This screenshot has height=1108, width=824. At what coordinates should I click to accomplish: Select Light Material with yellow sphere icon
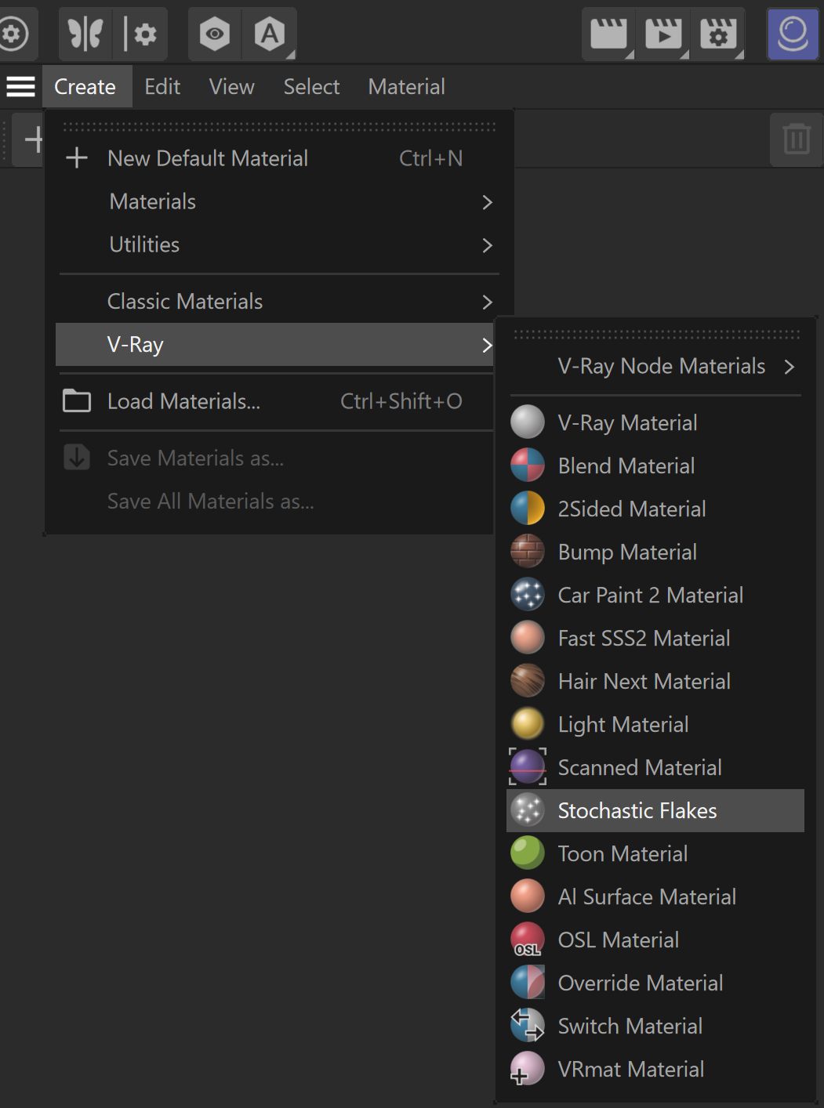pyautogui.click(x=655, y=725)
